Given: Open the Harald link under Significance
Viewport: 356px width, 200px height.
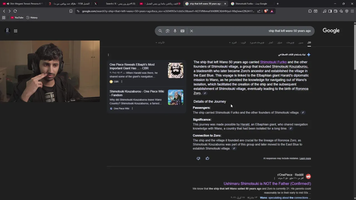Looking at the screenshot, I should tap(245, 124).
